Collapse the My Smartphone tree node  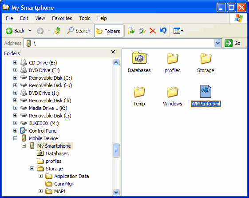tap(24, 146)
